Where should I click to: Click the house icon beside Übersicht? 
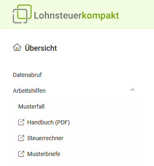pos(17,47)
